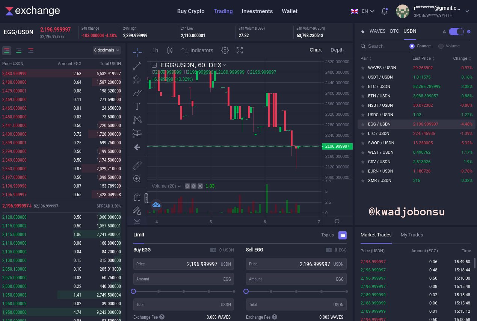
Task: Go to Buy Crypto page
Action: pyautogui.click(x=191, y=11)
